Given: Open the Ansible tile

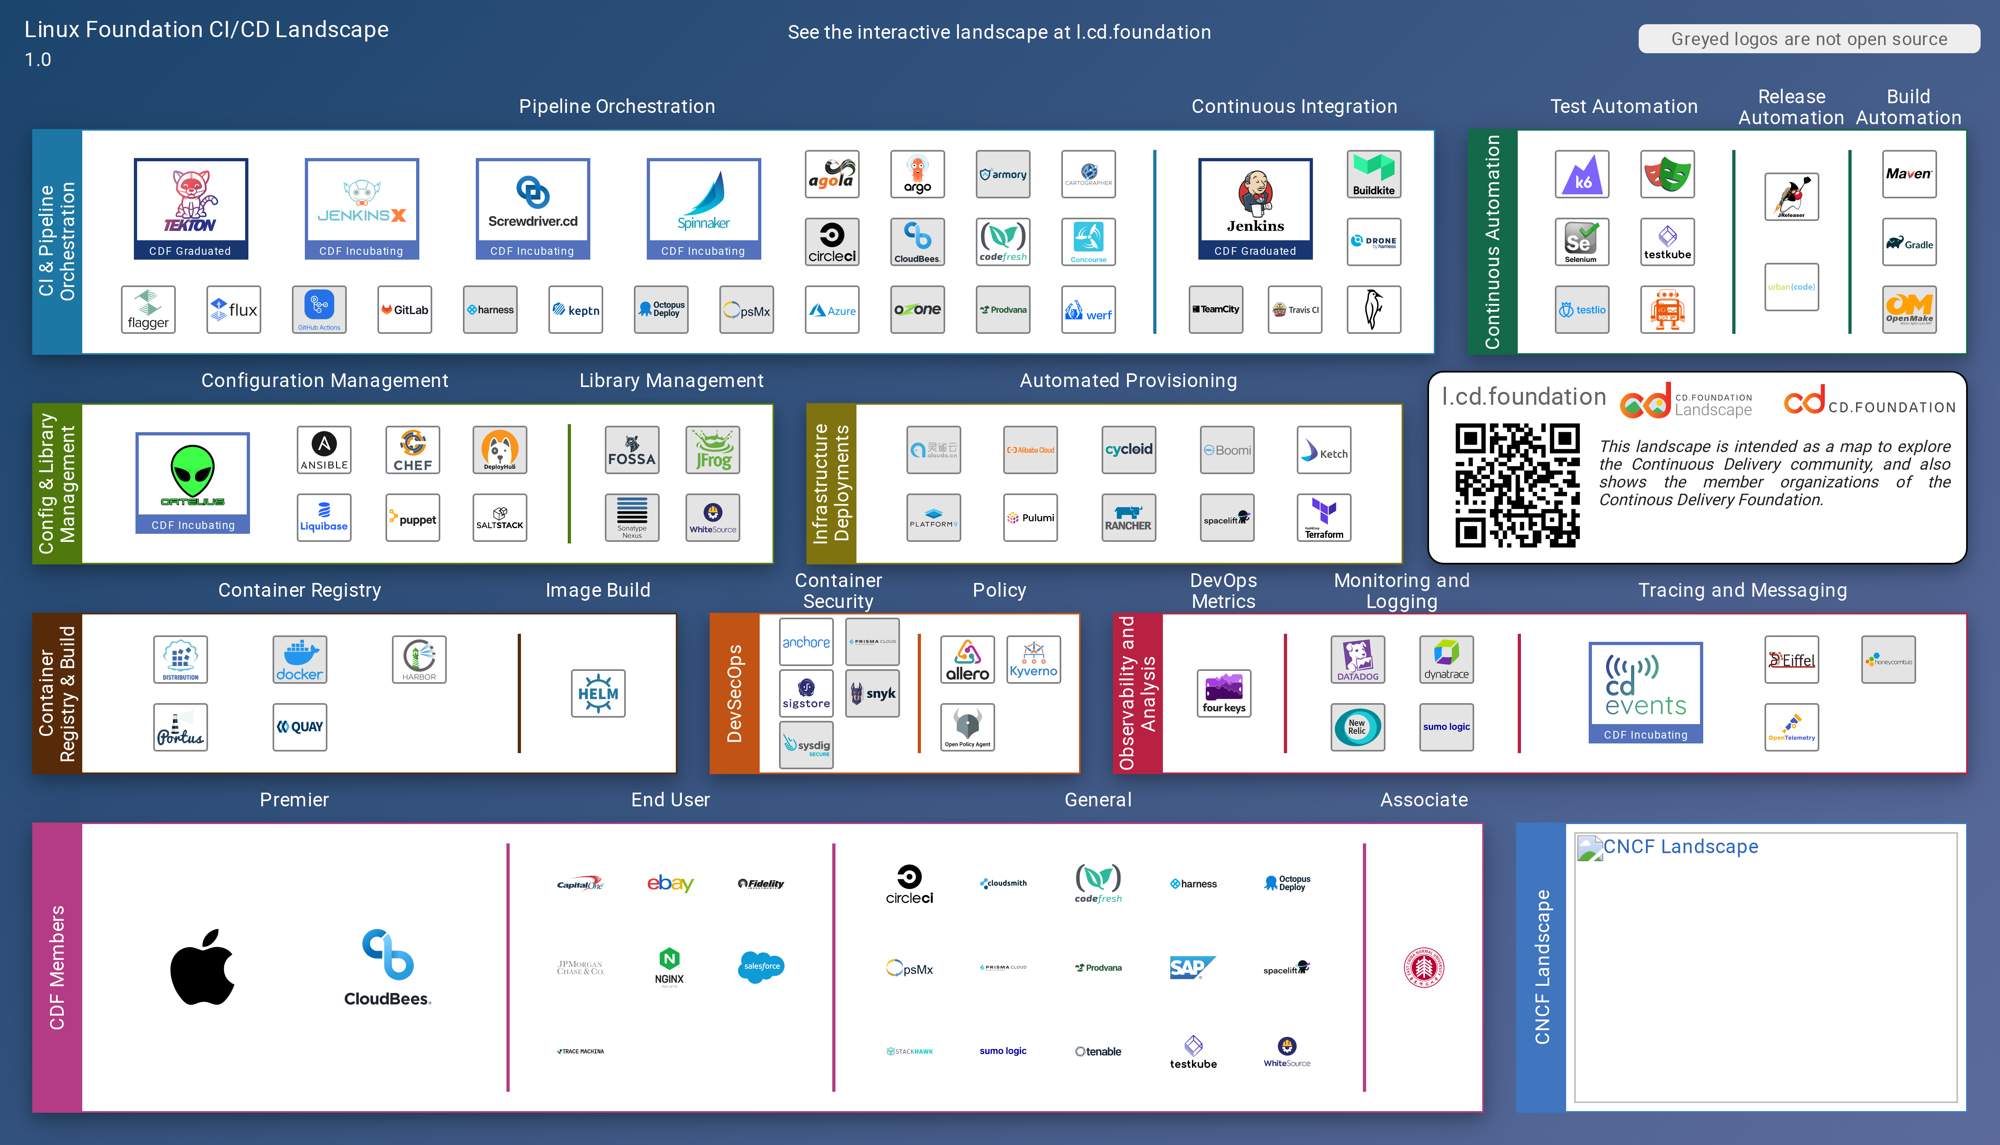Looking at the screenshot, I should tap(324, 450).
